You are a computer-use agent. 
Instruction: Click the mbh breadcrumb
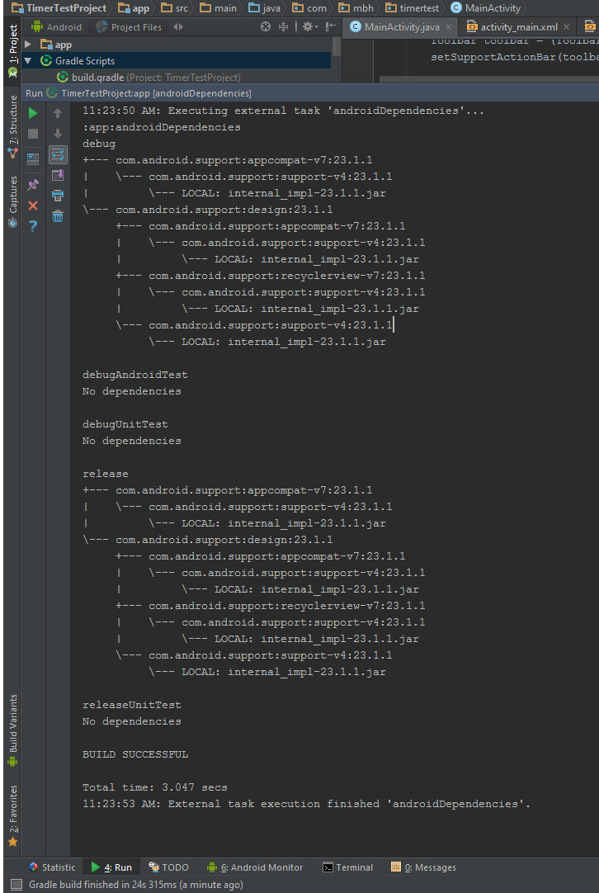[356, 8]
